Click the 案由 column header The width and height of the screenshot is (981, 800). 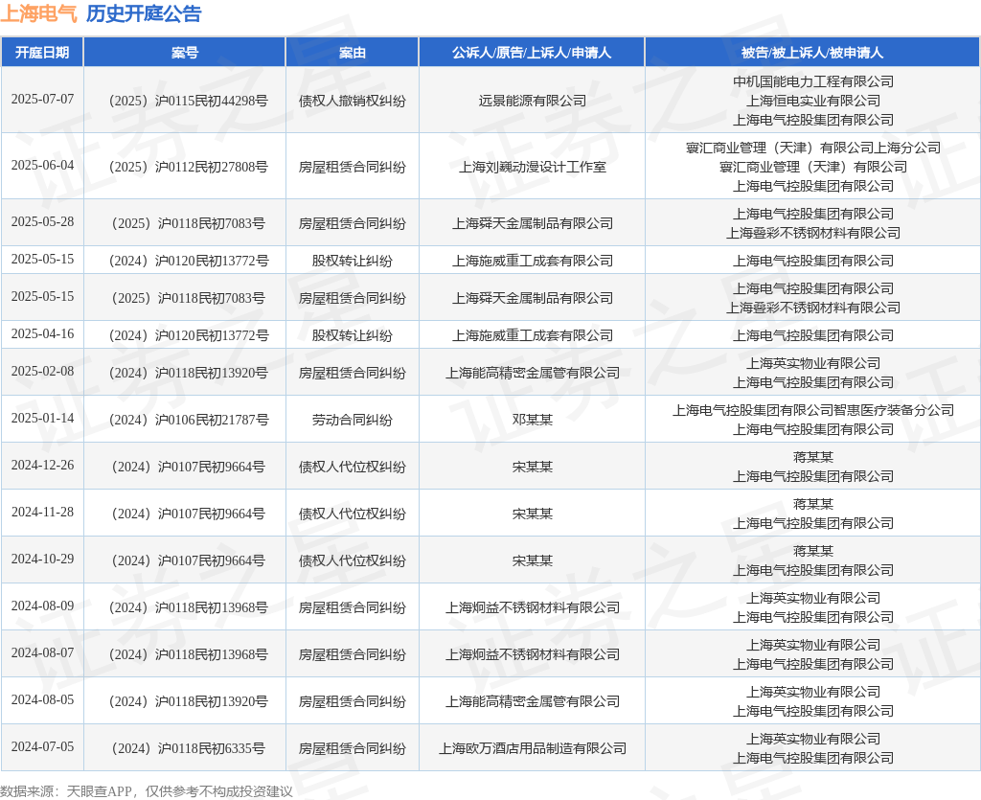point(353,53)
